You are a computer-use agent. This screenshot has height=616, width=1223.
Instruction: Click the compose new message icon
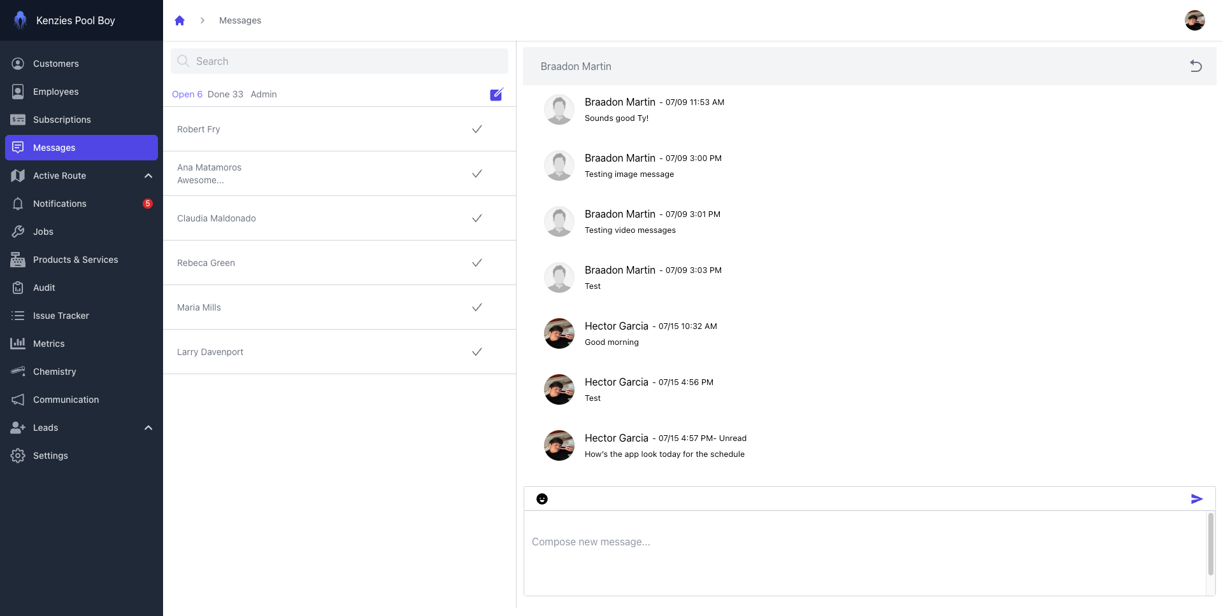click(x=496, y=95)
